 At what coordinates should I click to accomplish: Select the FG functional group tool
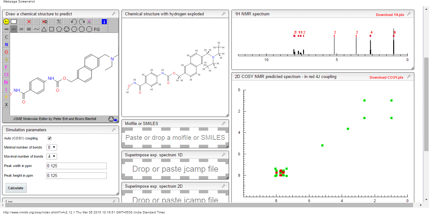tap(97, 29)
